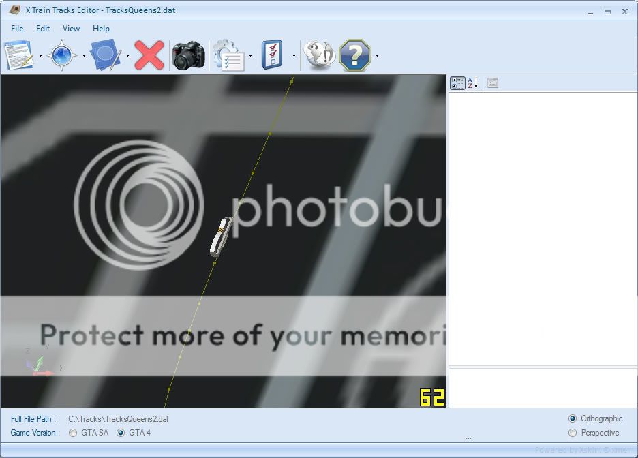Click the blueprint sketch toolbar icon
Screen dimensions: 638x458
click(x=106, y=55)
